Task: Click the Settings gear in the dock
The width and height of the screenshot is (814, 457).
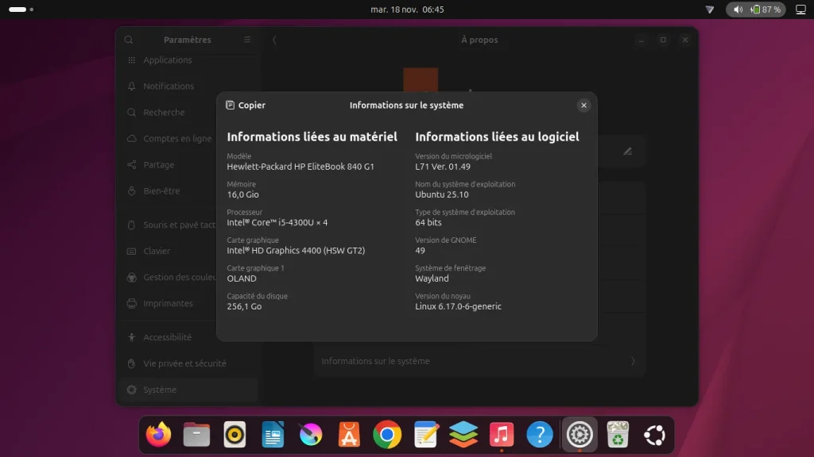Action: (579, 434)
